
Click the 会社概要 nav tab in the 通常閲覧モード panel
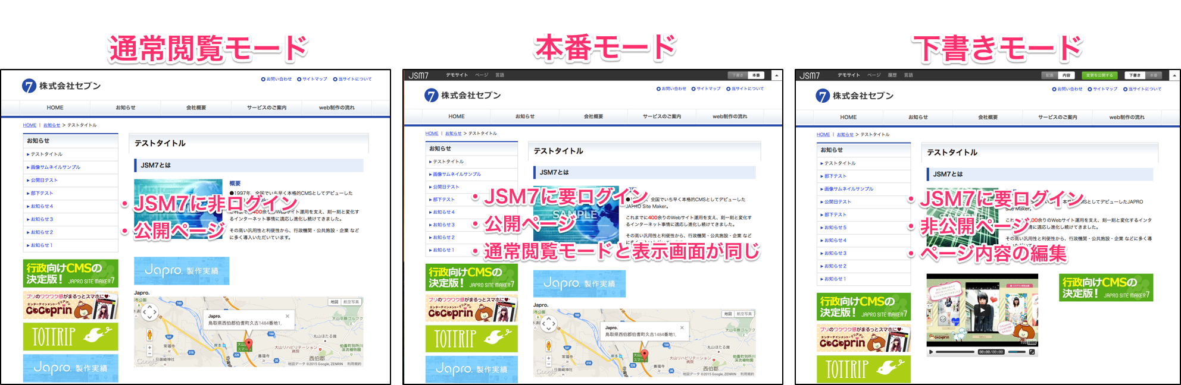[196, 108]
